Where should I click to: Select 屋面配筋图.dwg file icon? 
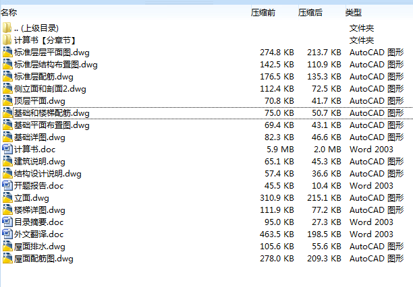pos(7,258)
